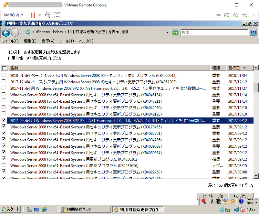Open the スタート menu
Viewport: 259px width, 214px height.
pyautogui.click(x=11, y=209)
